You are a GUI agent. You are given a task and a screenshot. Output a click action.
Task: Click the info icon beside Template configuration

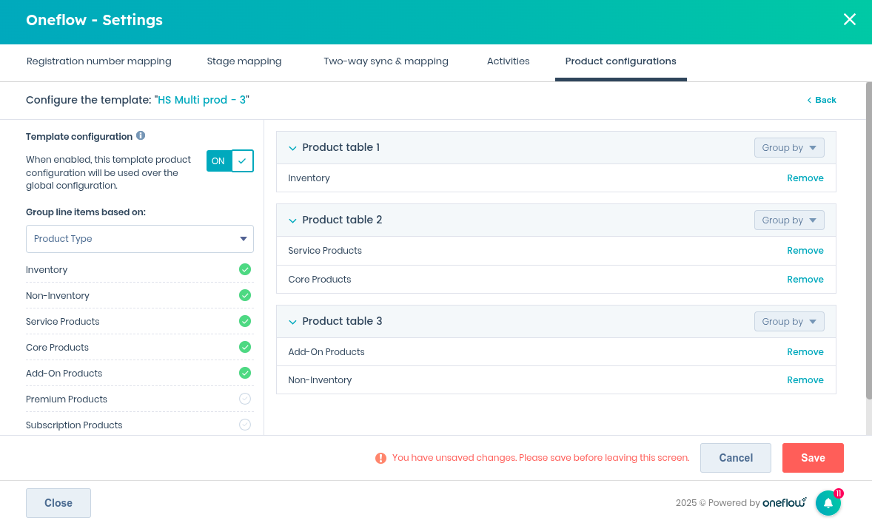pyautogui.click(x=141, y=135)
